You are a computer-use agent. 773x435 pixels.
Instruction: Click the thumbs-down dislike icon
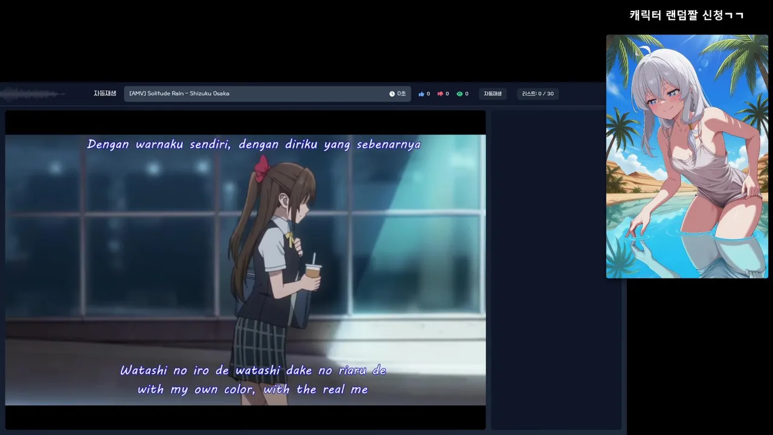click(440, 94)
